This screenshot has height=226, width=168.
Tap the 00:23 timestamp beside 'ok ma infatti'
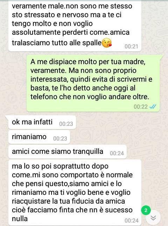click(66, 124)
